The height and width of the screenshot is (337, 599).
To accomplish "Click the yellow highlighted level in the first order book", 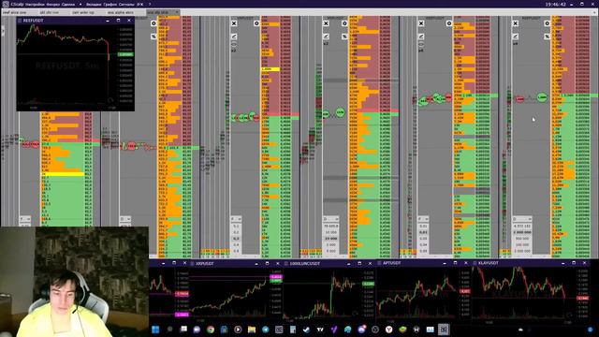I will (63, 174).
